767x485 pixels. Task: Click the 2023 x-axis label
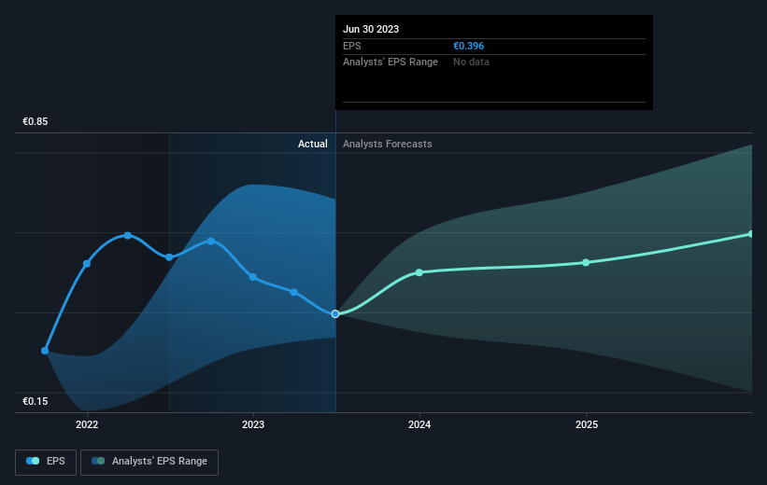pyautogui.click(x=253, y=424)
